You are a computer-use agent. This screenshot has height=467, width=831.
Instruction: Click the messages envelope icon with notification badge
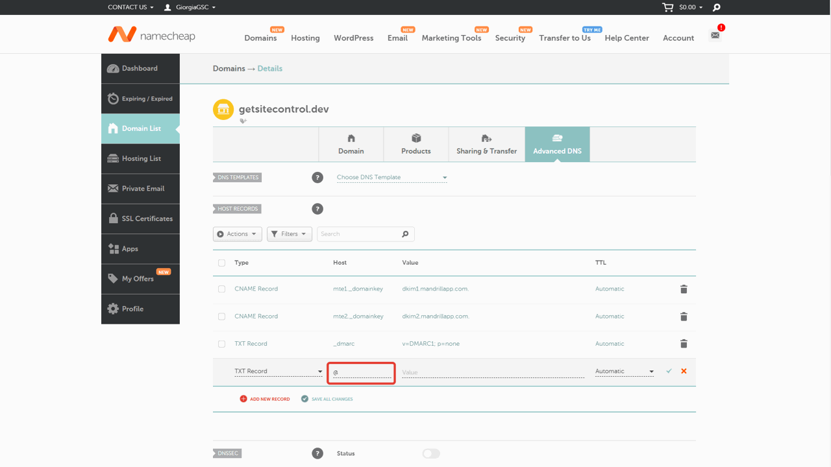point(715,34)
